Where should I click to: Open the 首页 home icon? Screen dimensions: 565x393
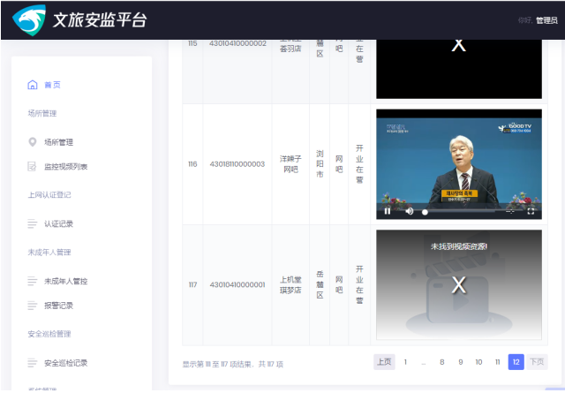click(x=33, y=85)
